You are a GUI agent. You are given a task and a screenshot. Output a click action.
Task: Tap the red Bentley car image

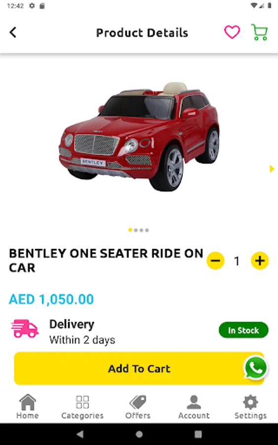click(x=139, y=136)
